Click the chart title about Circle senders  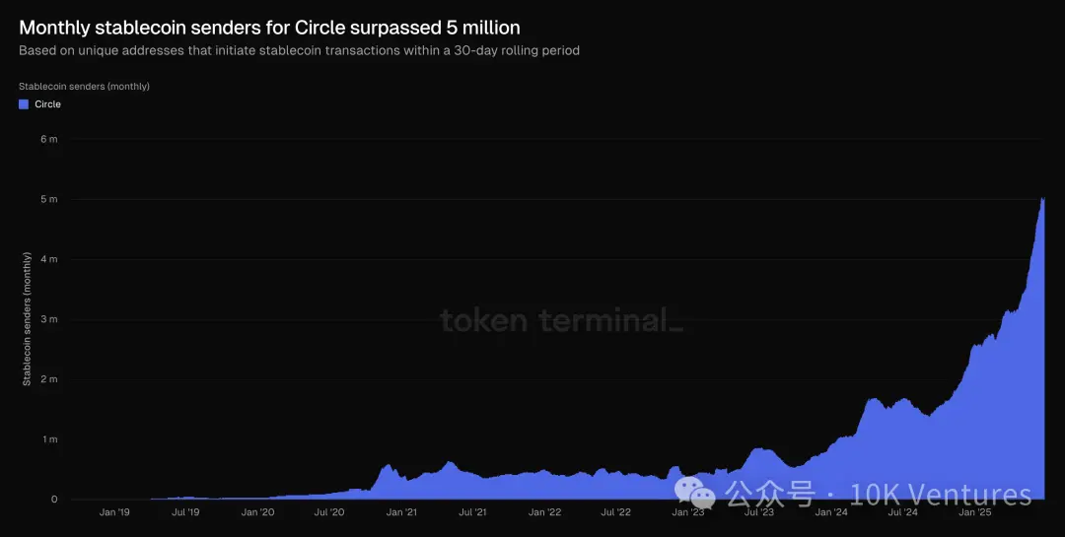pos(269,28)
